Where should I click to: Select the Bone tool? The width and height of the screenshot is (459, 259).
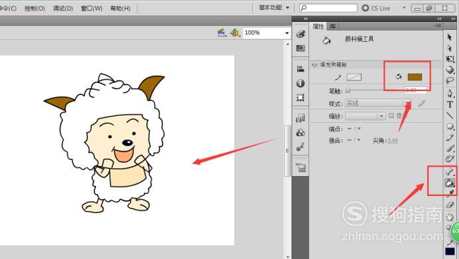[450, 172]
